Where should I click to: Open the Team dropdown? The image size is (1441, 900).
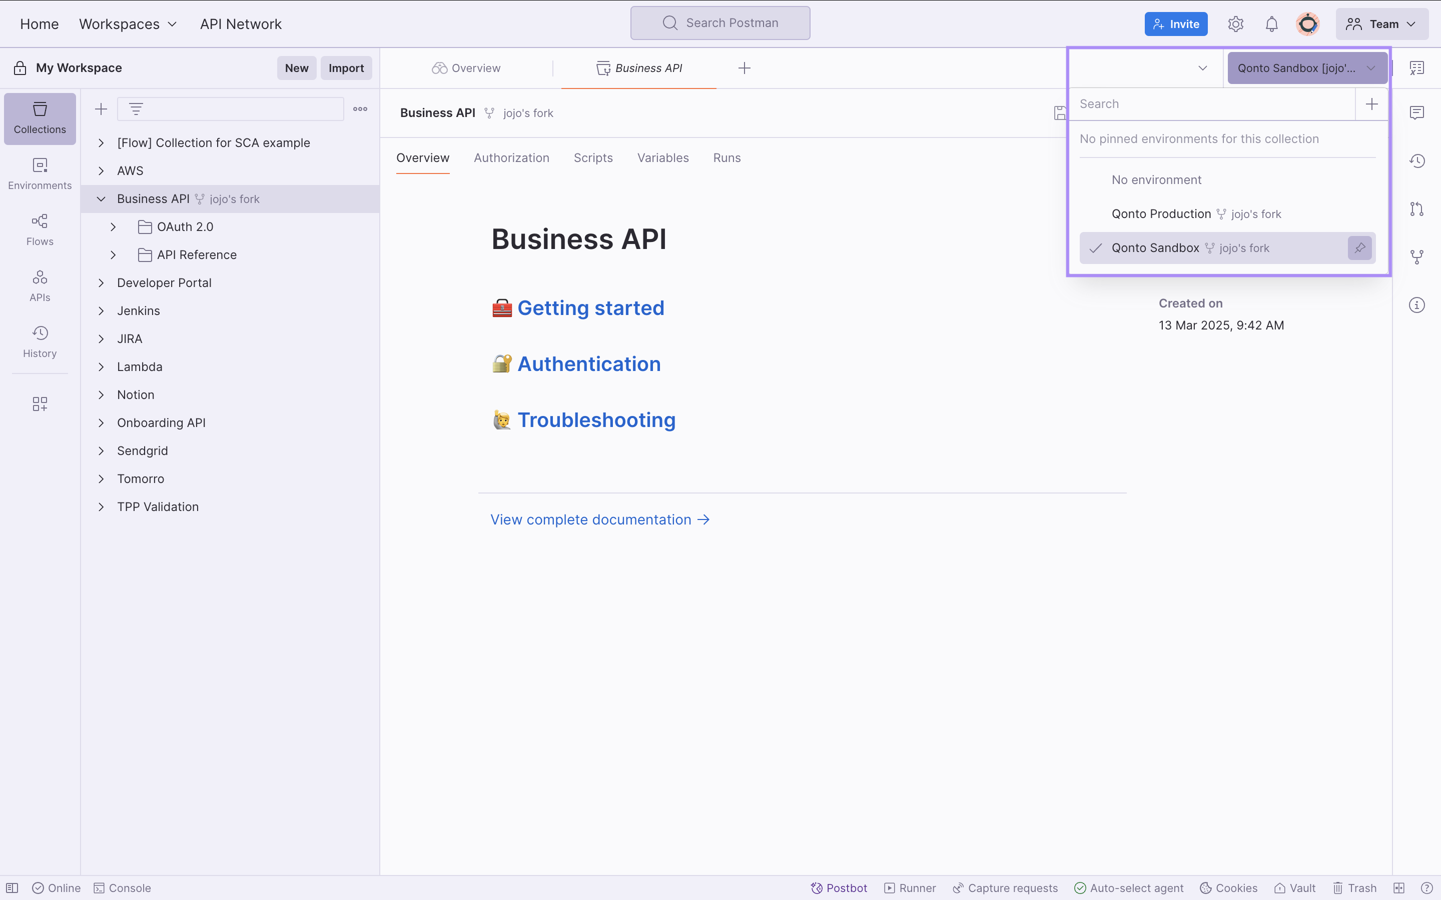1381,24
